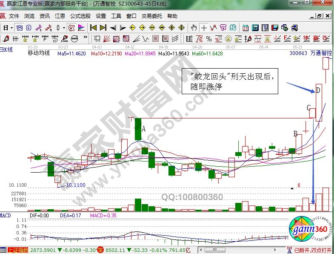Image resolution: width=334 pixels, height=254 pixels.
Task: Click the floppy disk save icon
Action: 274,28
